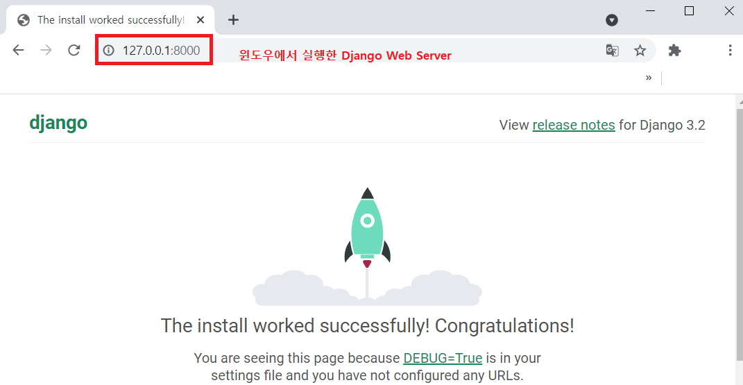Reload the current page
Screen dimensions: 743x385
[x=74, y=50]
